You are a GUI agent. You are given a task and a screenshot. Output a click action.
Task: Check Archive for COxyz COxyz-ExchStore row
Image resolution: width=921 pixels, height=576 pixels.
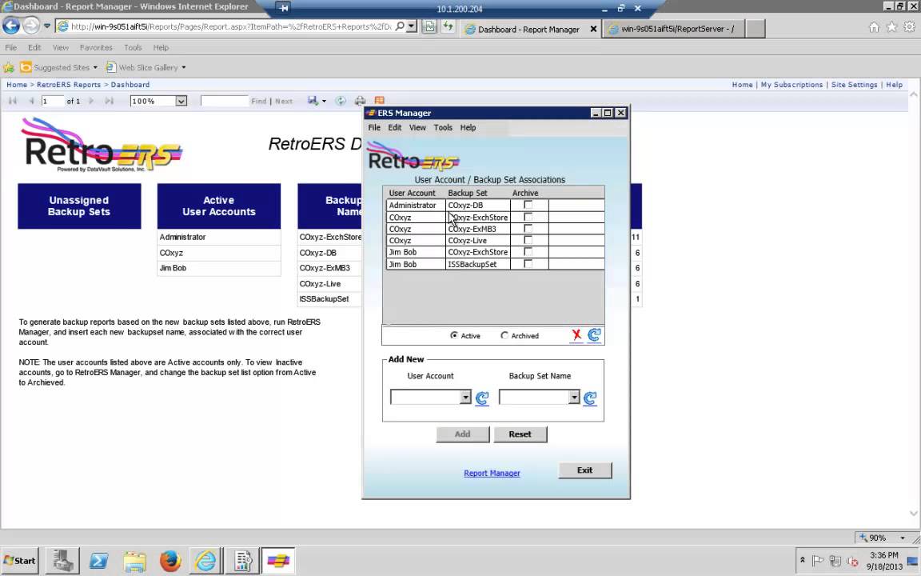point(528,217)
